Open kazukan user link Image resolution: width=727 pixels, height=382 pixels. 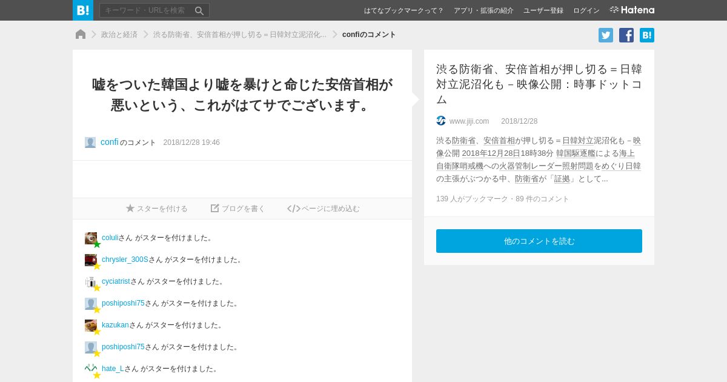(115, 325)
